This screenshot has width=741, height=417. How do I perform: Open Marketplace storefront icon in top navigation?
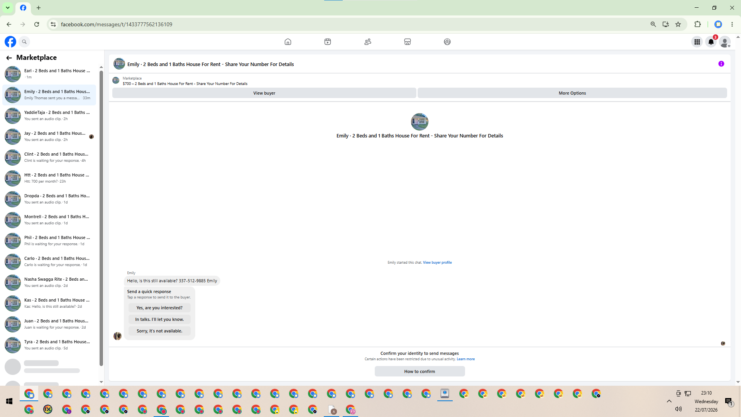(x=408, y=42)
